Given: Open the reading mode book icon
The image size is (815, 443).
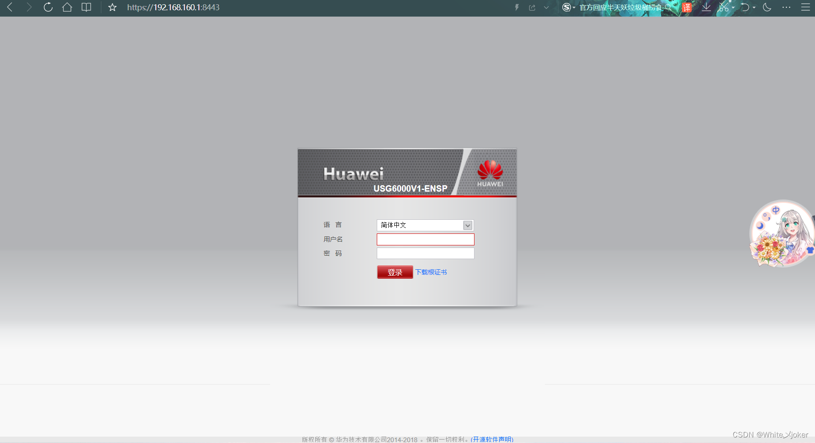Looking at the screenshot, I should (x=86, y=7).
